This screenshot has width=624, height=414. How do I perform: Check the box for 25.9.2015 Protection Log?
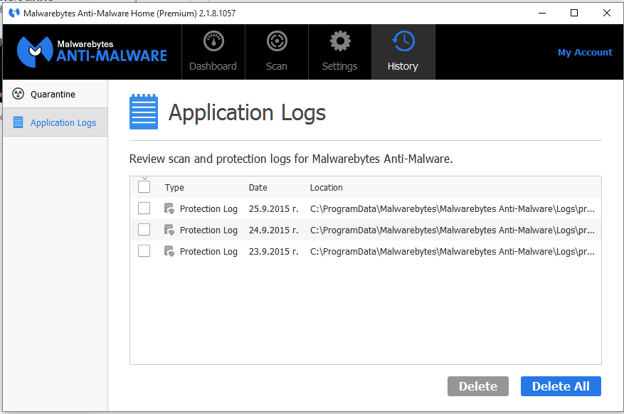click(x=144, y=208)
